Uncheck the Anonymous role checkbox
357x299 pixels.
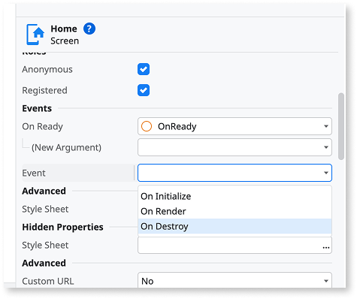pos(144,69)
